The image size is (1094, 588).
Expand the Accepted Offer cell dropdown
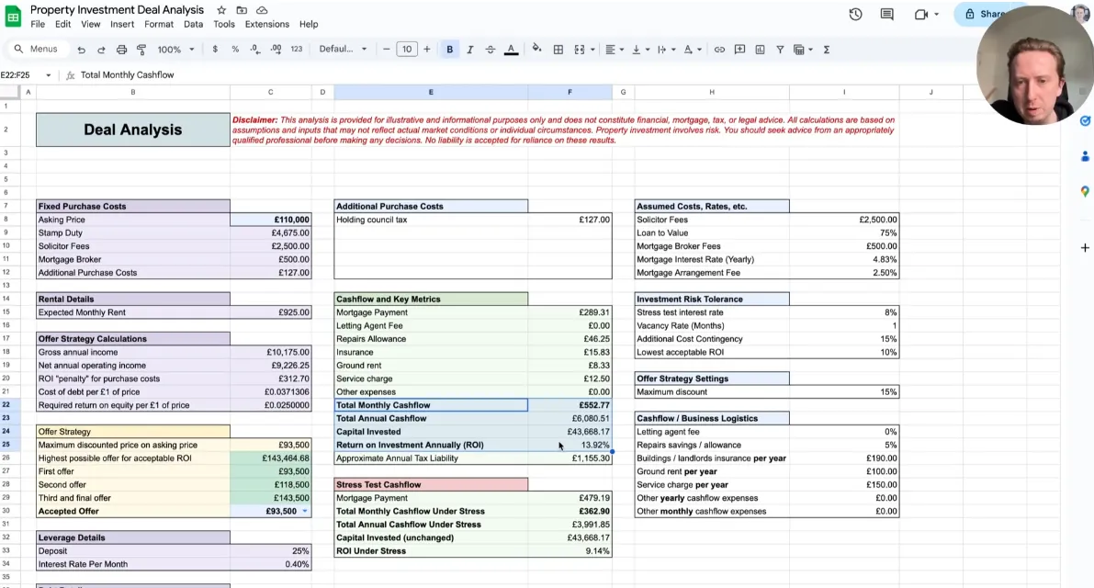pyautogui.click(x=304, y=512)
